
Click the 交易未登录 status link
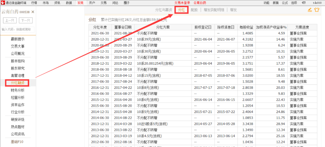point(182,3)
